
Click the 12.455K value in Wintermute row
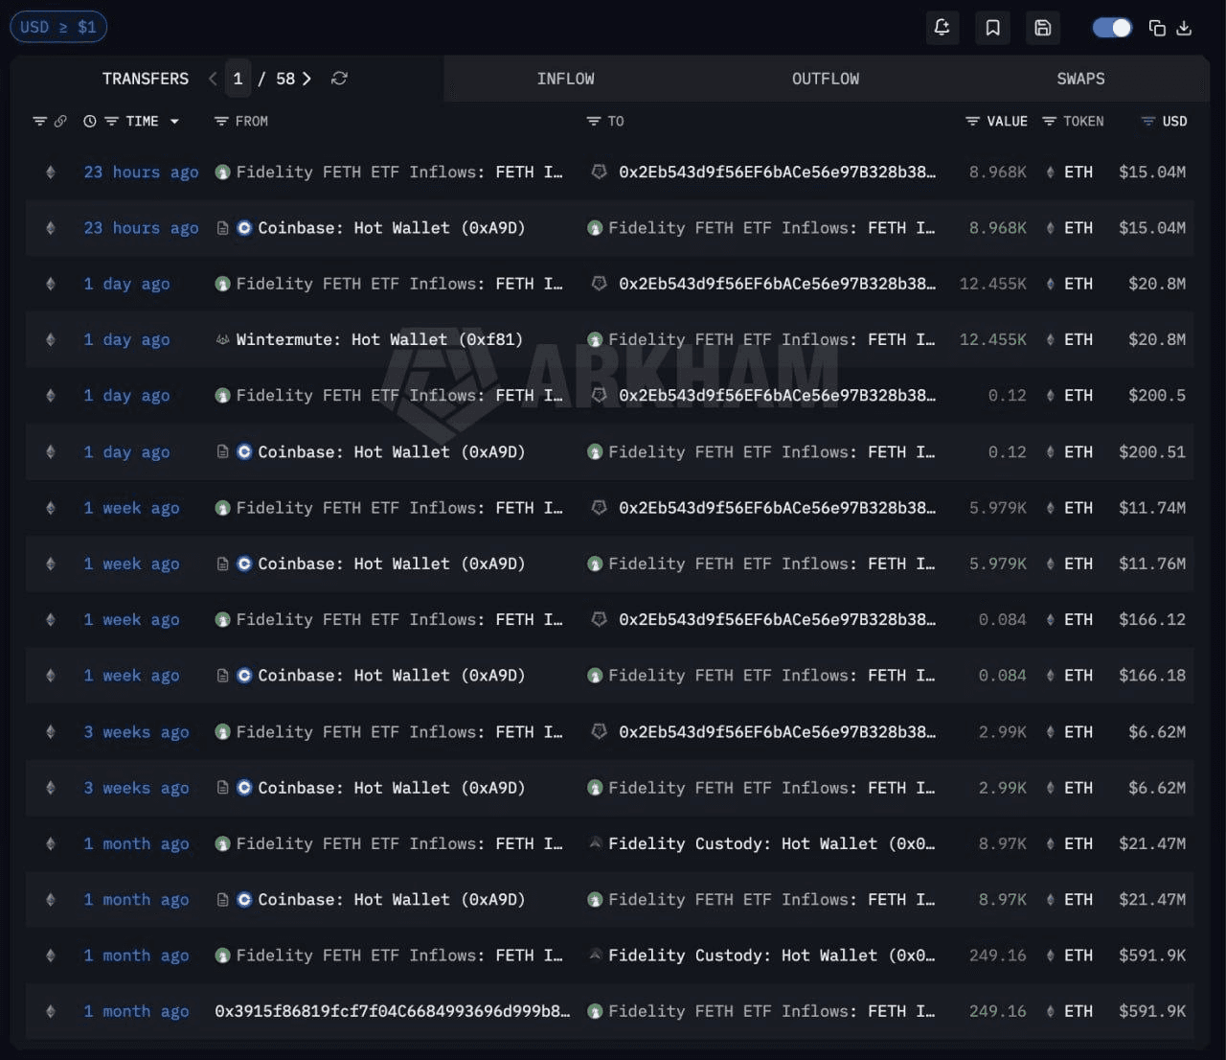(993, 339)
